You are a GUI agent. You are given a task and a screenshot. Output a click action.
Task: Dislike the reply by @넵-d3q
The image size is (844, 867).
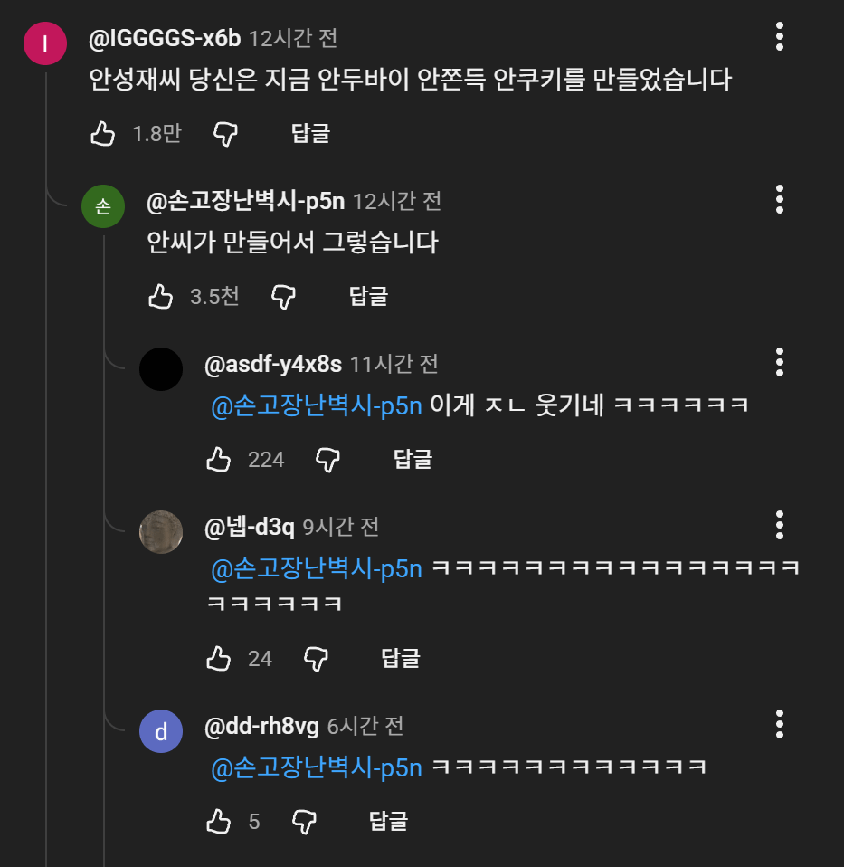pyautogui.click(x=315, y=659)
